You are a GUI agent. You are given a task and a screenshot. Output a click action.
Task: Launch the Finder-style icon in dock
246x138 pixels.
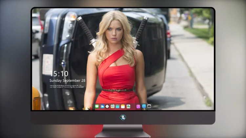coord(113,107)
